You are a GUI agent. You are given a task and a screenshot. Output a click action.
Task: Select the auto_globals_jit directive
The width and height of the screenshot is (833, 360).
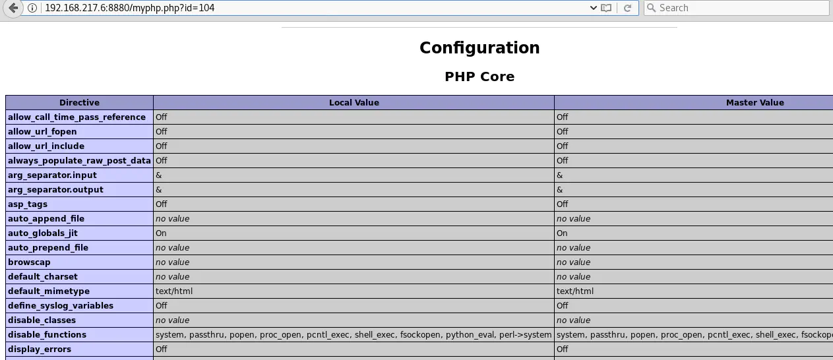click(x=79, y=233)
